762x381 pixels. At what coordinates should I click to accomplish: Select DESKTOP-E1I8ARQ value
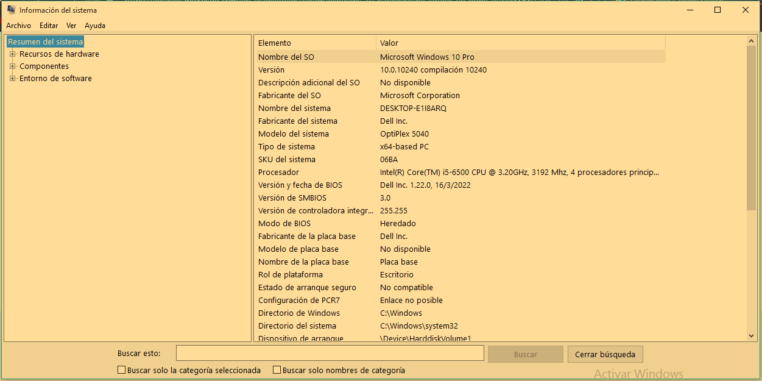[414, 108]
